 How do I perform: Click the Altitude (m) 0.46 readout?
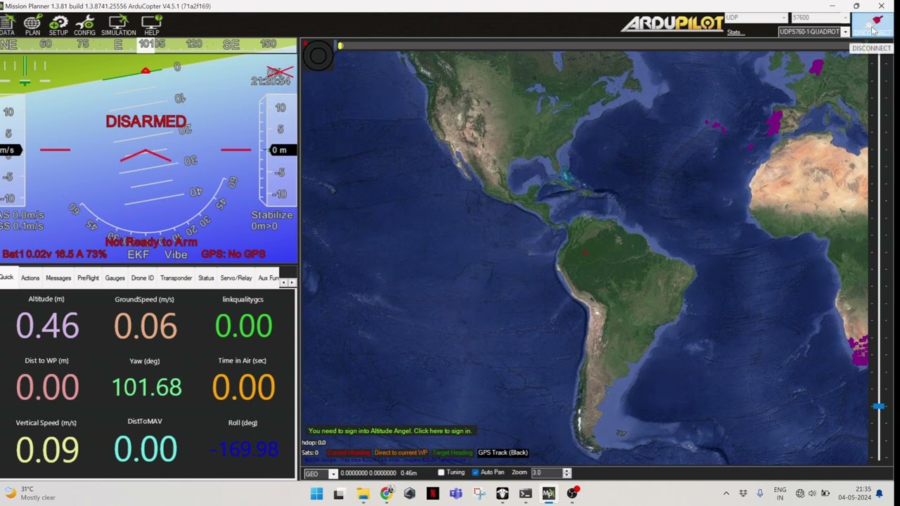(47, 325)
